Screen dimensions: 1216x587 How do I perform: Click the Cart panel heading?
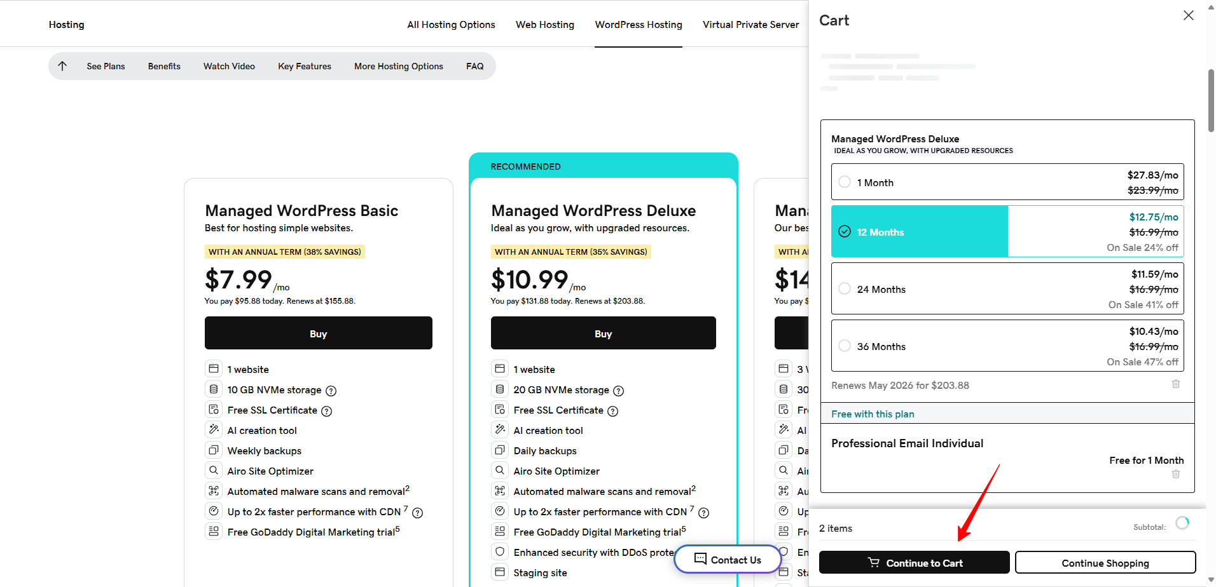coord(834,20)
